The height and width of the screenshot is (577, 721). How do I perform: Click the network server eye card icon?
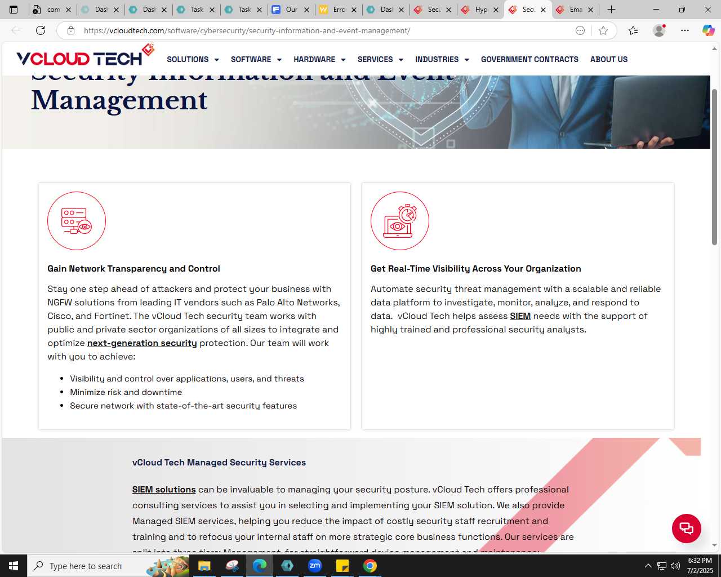point(77,221)
